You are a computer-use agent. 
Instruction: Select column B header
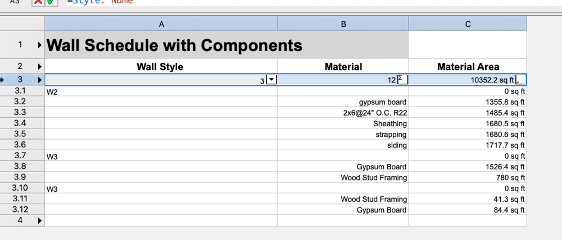pos(343,24)
